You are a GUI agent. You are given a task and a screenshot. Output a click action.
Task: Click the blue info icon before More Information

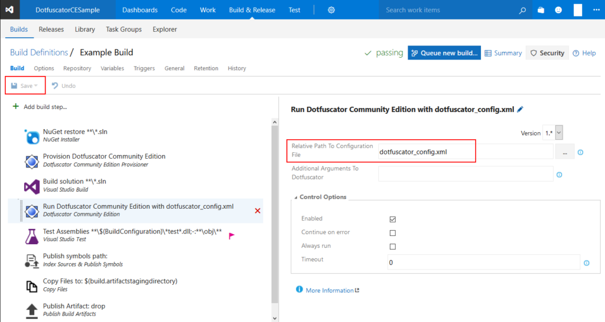coord(299,289)
